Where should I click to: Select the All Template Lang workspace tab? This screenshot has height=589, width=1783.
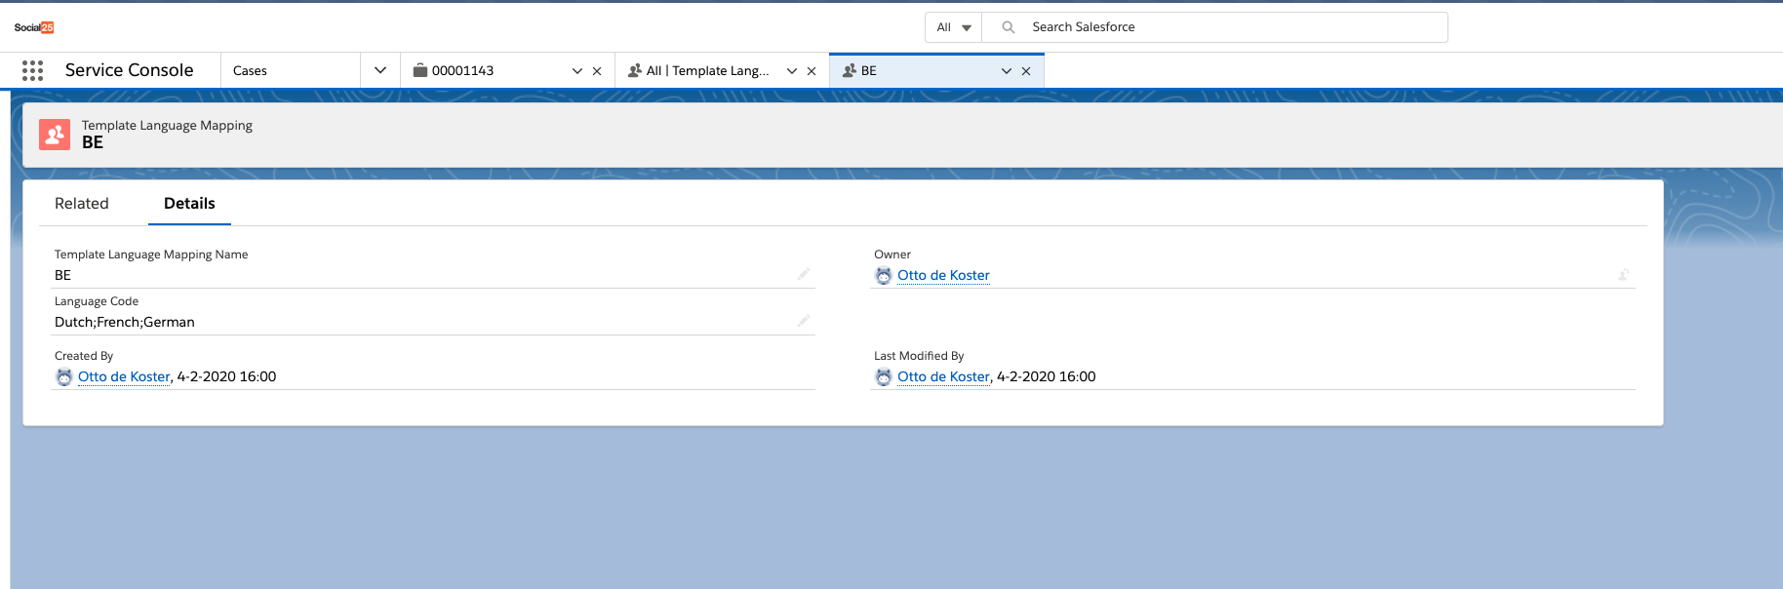pyautogui.click(x=706, y=71)
